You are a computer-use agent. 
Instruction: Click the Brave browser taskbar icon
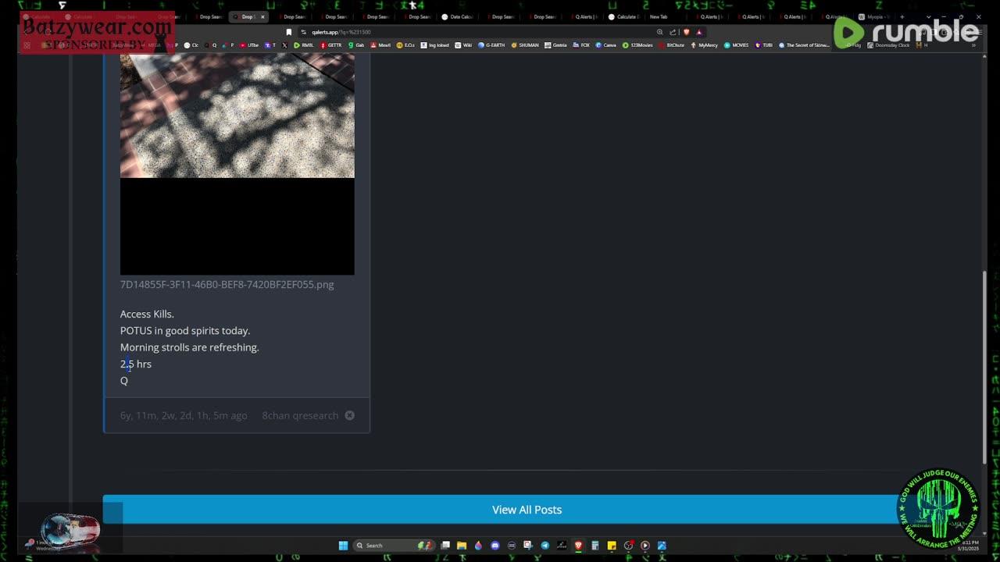pos(578,546)
